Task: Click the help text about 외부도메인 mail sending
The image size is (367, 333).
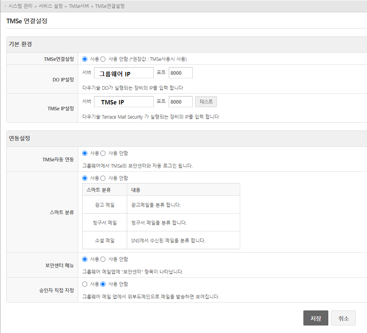Action: click(151, 297)
